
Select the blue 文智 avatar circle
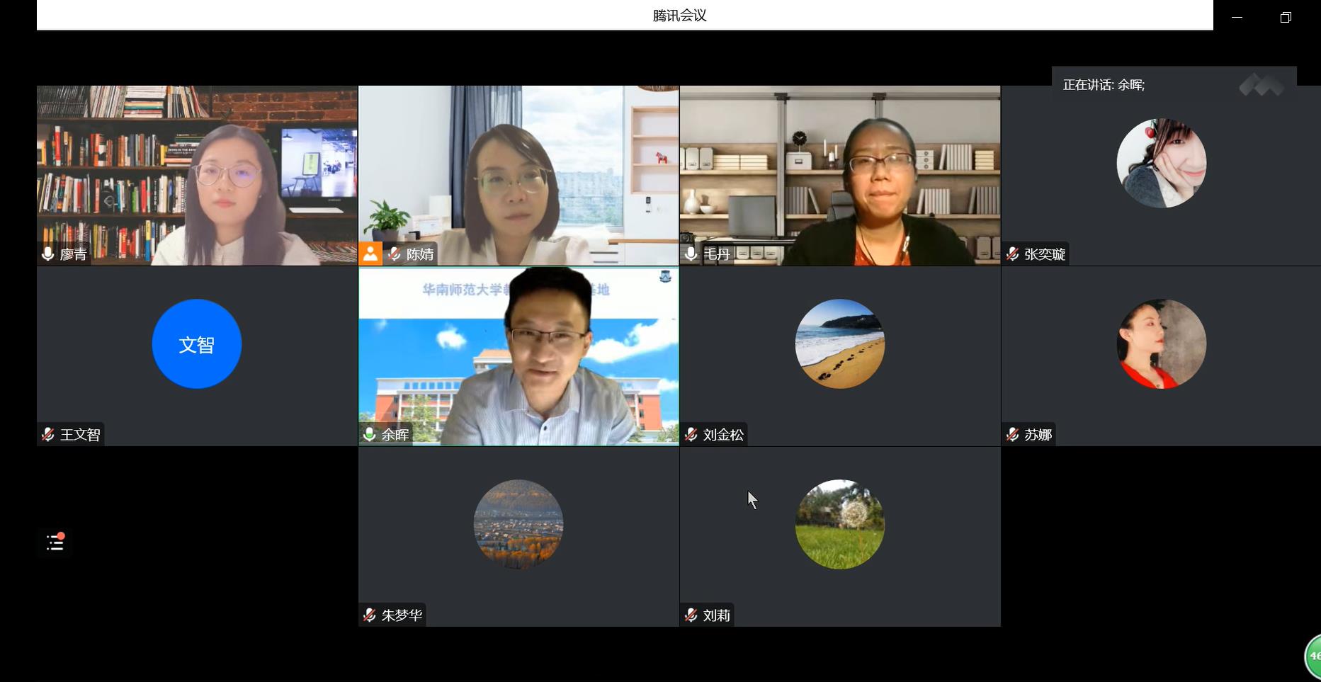pos(197,344)
